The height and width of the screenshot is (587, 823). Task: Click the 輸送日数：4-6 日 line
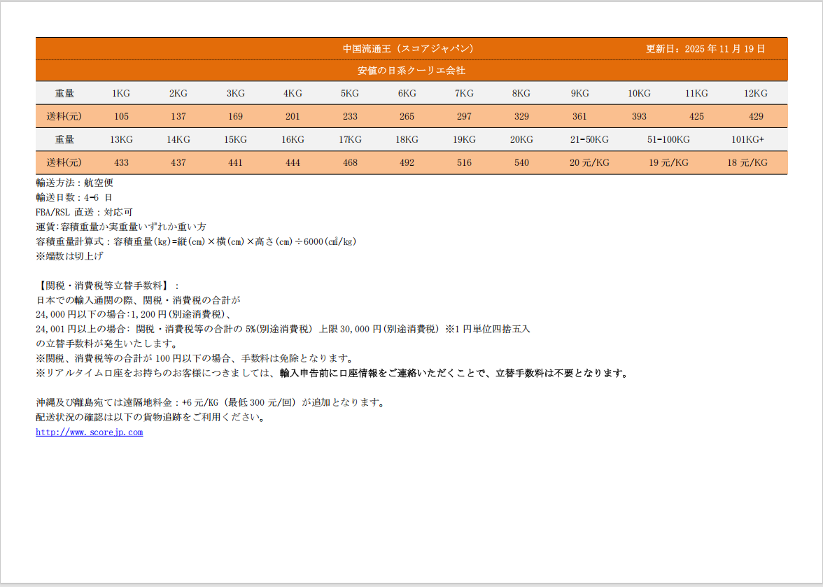pyautogui.click(x=74, y=197)
